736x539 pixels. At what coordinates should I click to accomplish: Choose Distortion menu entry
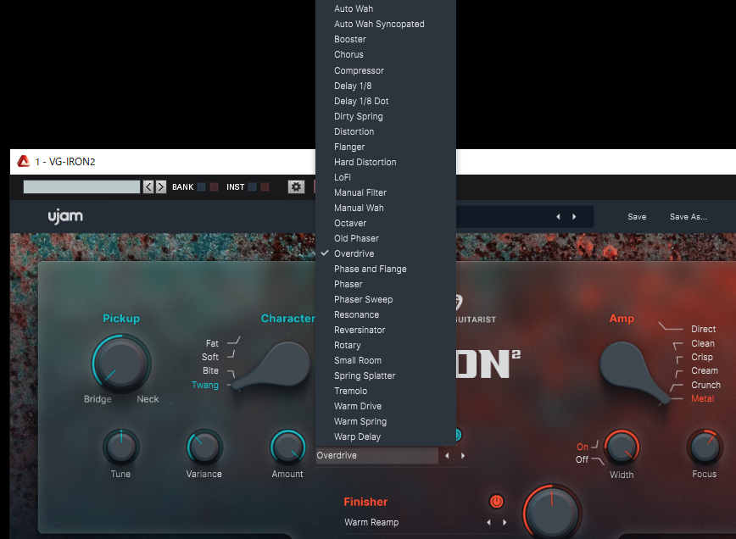click(x=385, y=131)
